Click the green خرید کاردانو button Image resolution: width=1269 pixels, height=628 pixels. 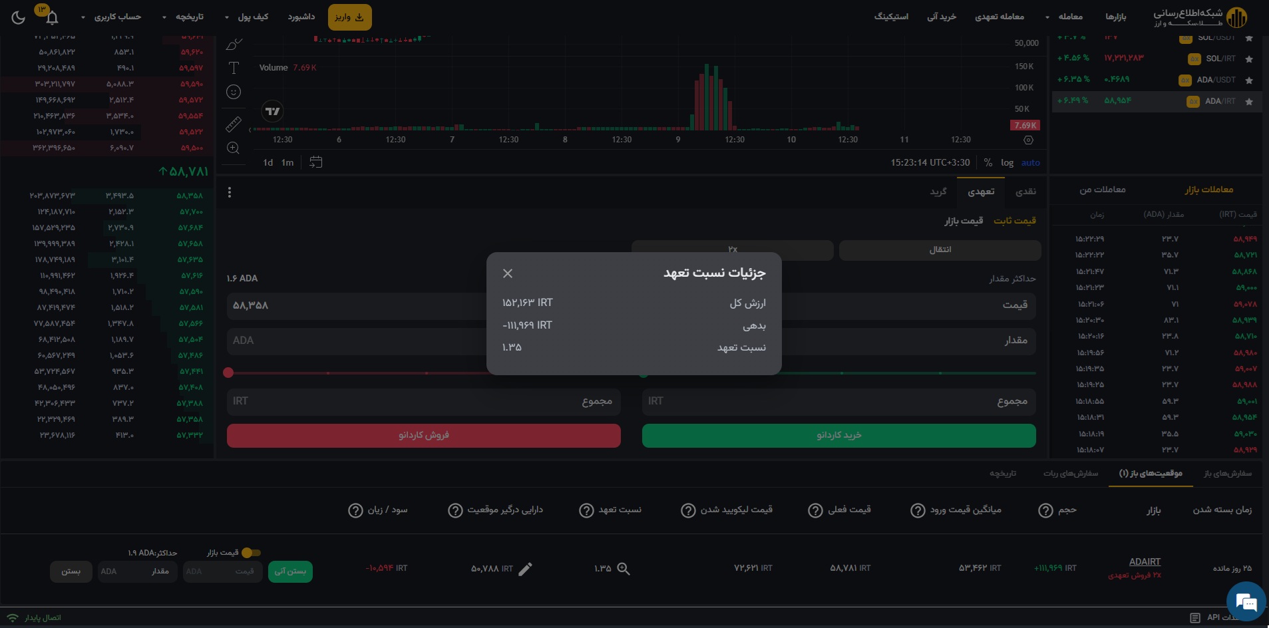click(x=838, y=435)
